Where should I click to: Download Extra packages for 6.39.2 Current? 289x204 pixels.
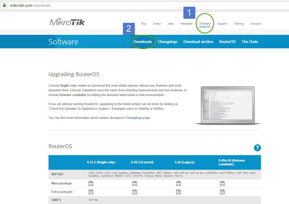[x=135, y=192]
